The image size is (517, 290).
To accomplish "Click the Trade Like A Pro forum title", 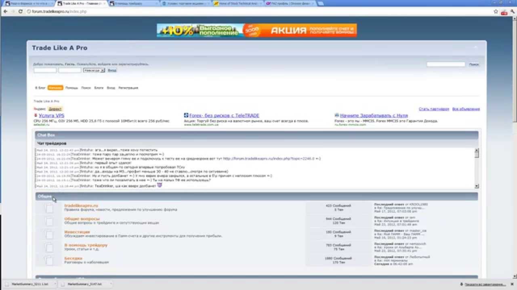I will click(x=60, y=48).
